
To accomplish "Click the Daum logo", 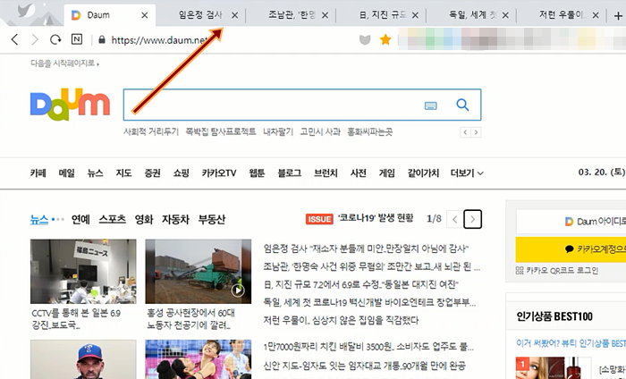I will [x=71, y=104].
